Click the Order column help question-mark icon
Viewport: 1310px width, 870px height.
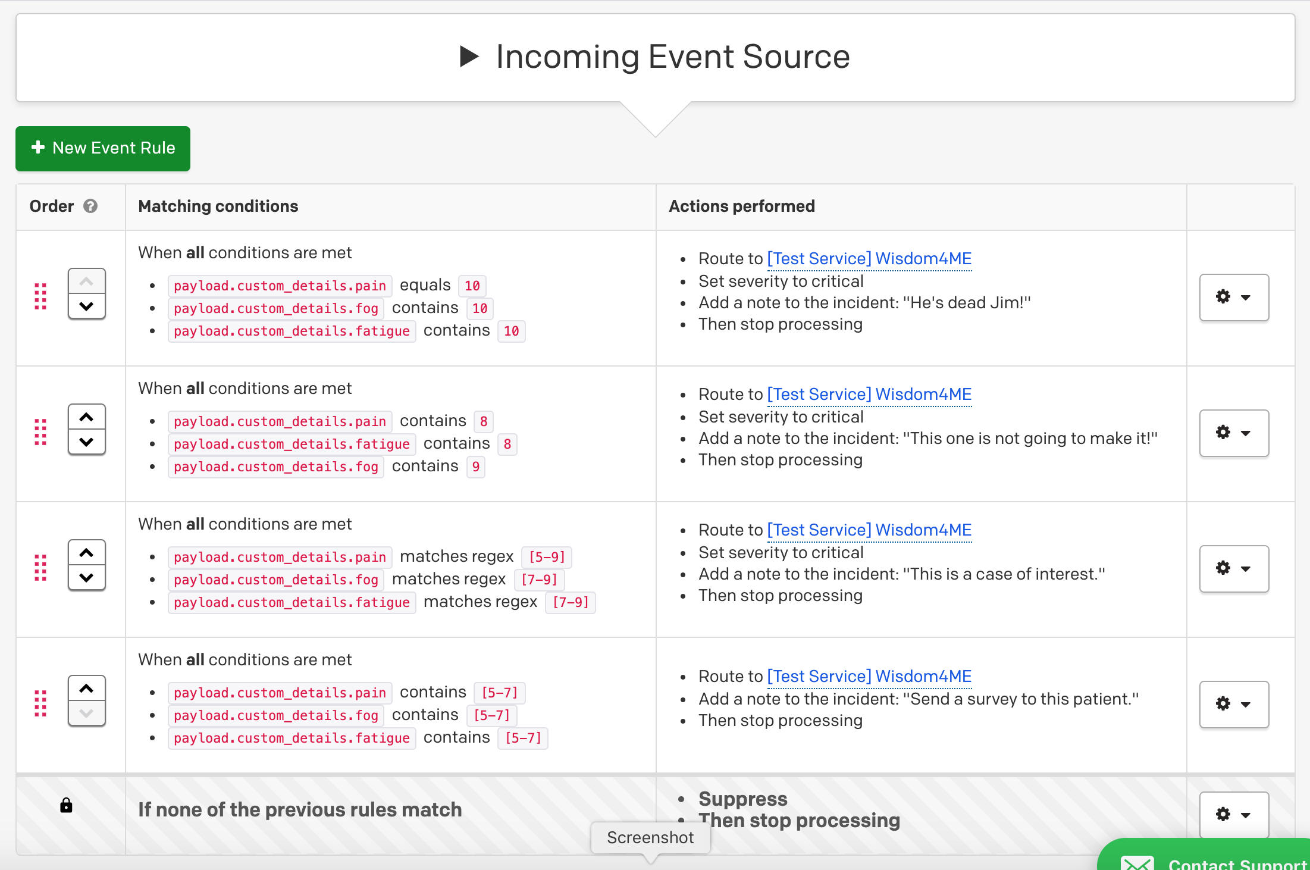click(x=90, y=206)
